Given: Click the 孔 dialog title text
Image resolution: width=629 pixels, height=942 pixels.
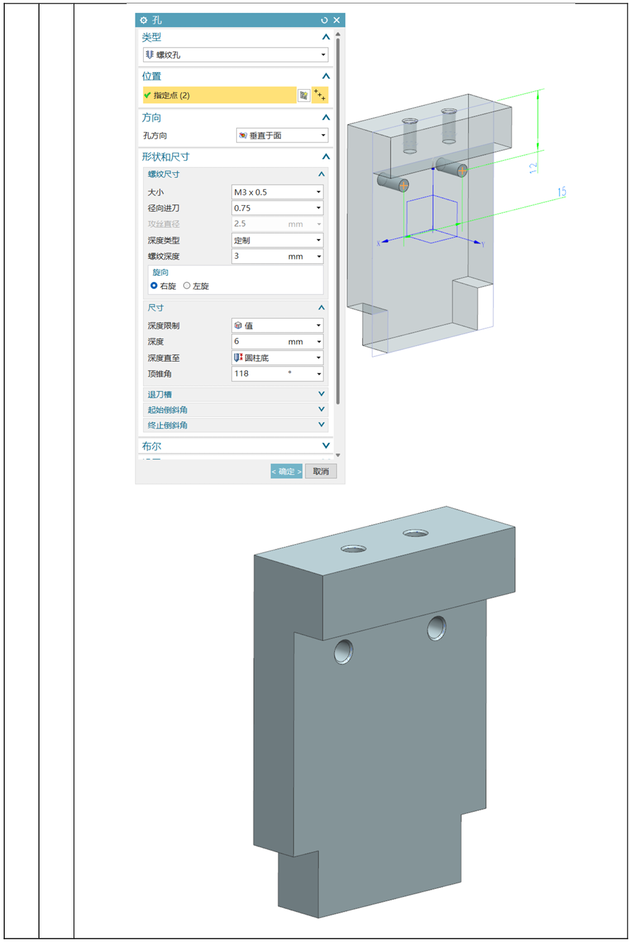Looking at the screenshot, I should coord(157,20).
